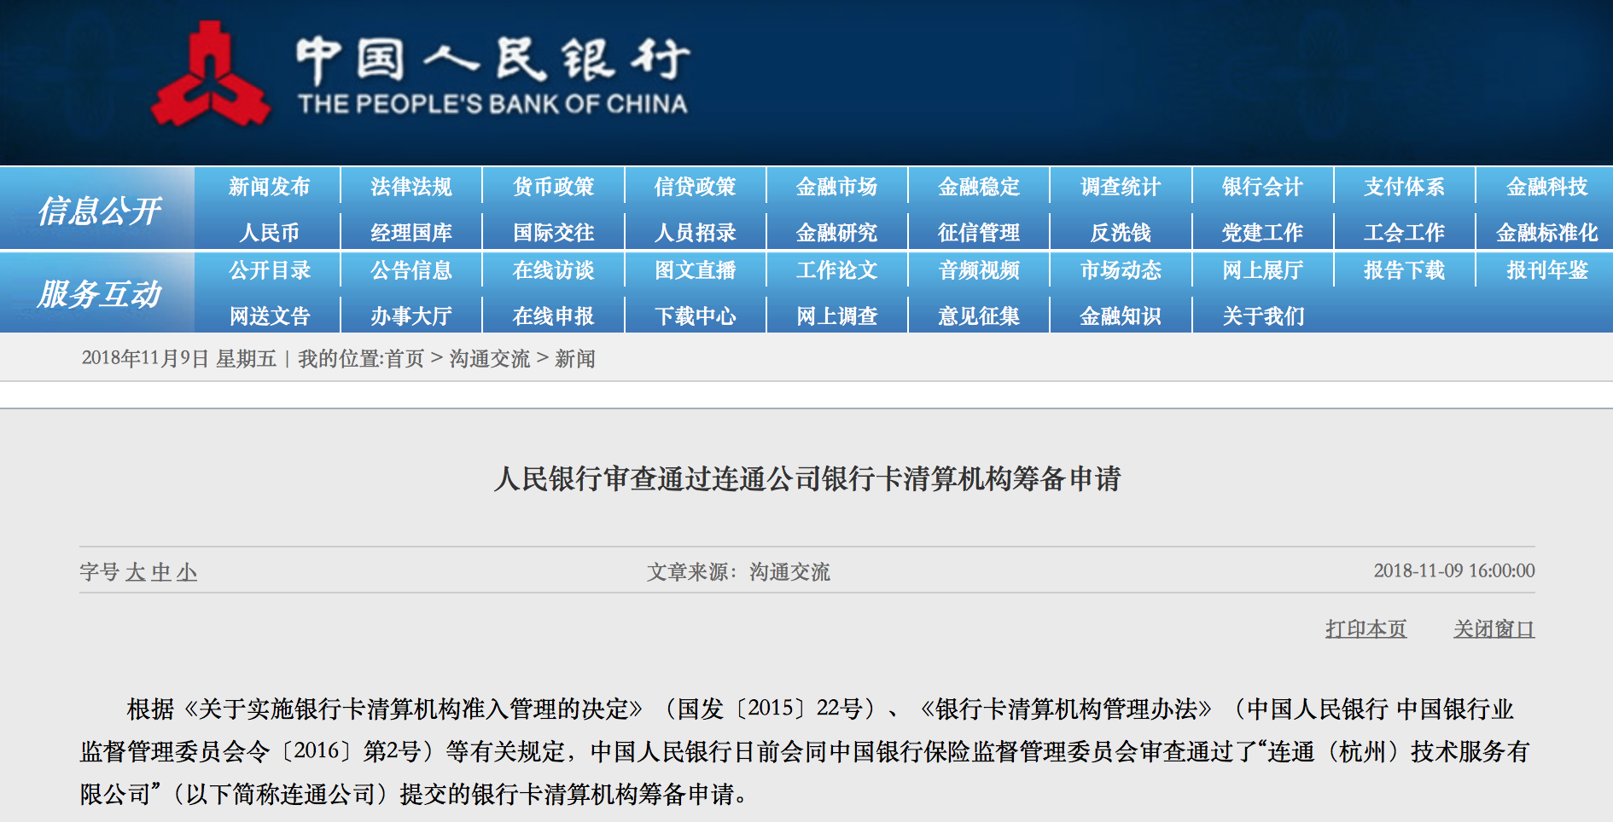Set font size to medium 中
Image resolution: width=1613 pixels, height=822 pixels.
click(160, 572)
